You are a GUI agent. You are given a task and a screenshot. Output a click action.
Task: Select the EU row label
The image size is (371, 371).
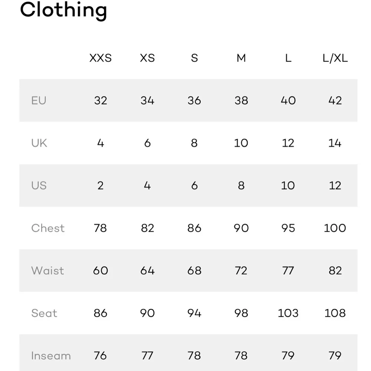[x=39, y=101]
